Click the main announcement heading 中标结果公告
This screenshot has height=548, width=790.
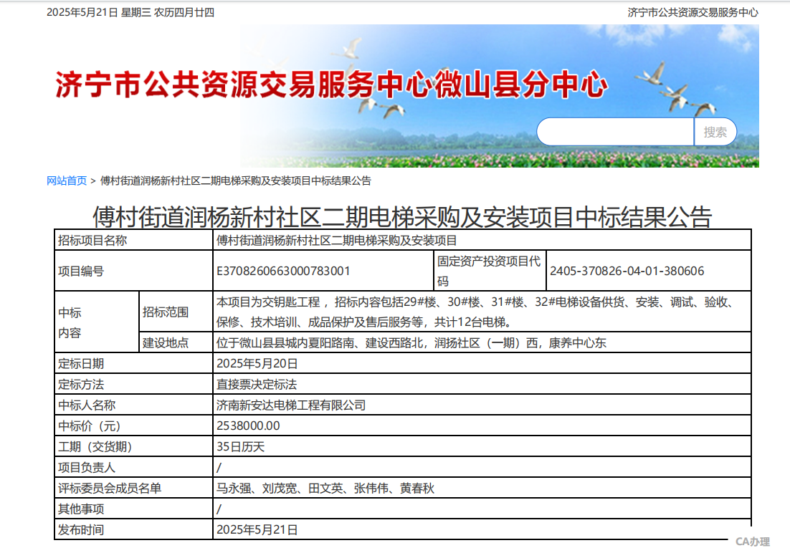[x=402, y=216]
